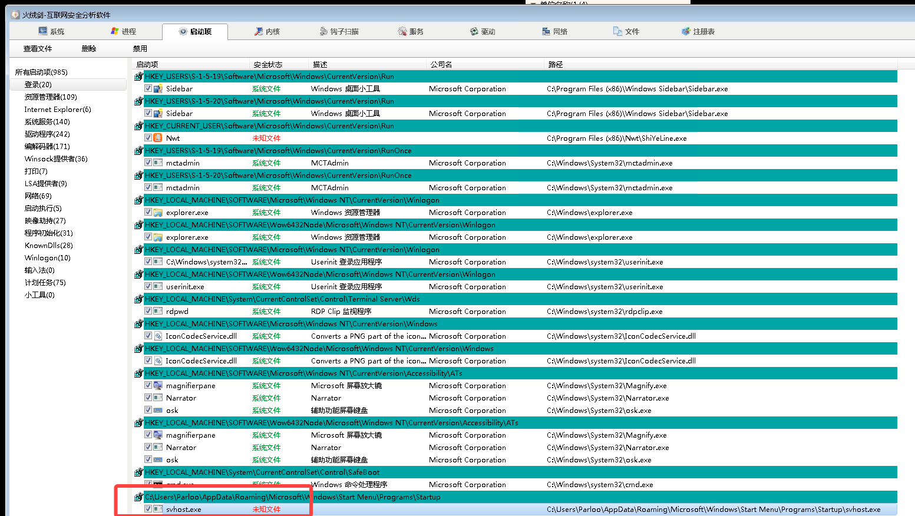Uncheck the svhost.exe startup entry

[148, 509]
